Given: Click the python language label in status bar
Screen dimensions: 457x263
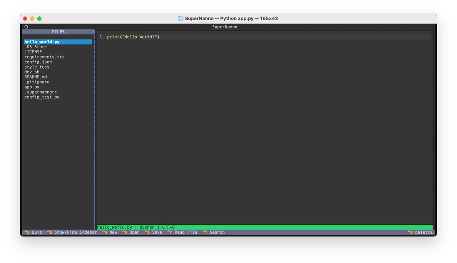Looking at the screenshot, I should pos(147,227).
